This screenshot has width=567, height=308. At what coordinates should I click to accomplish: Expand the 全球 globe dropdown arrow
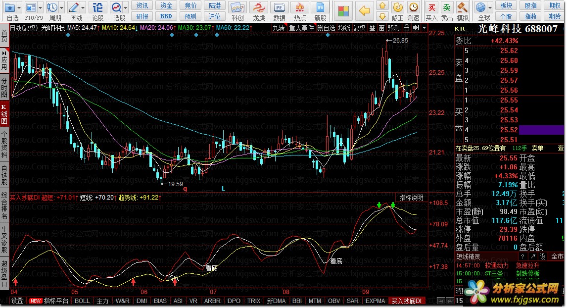pos(490,7)
